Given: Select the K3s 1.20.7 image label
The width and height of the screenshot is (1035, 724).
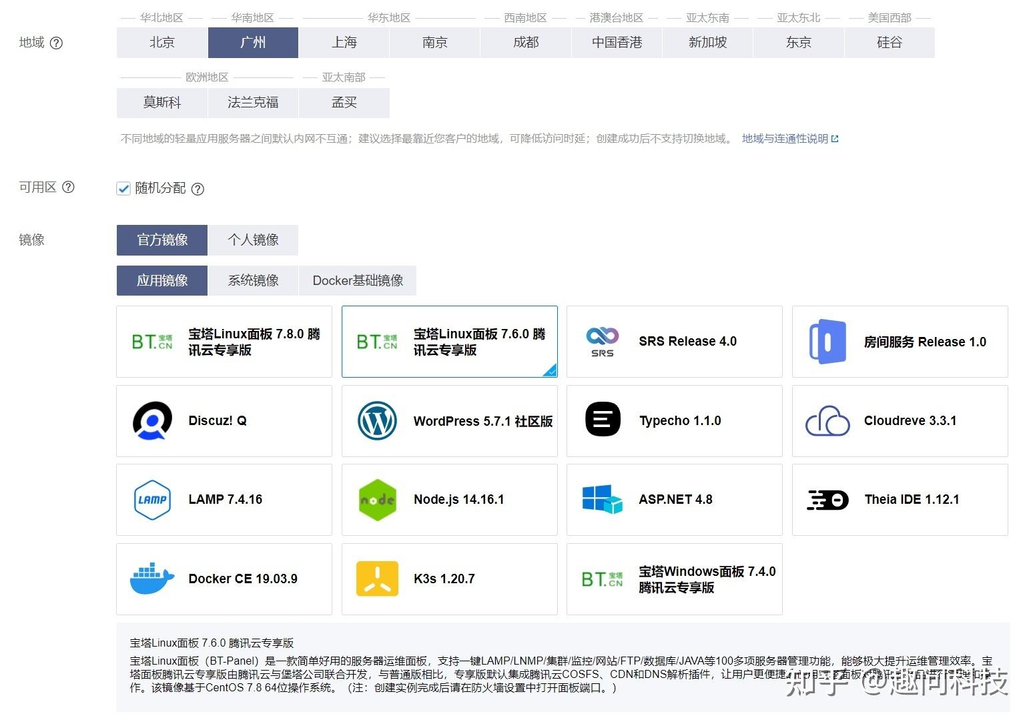Looking at the screenshot, I should [x=444, y=579].
